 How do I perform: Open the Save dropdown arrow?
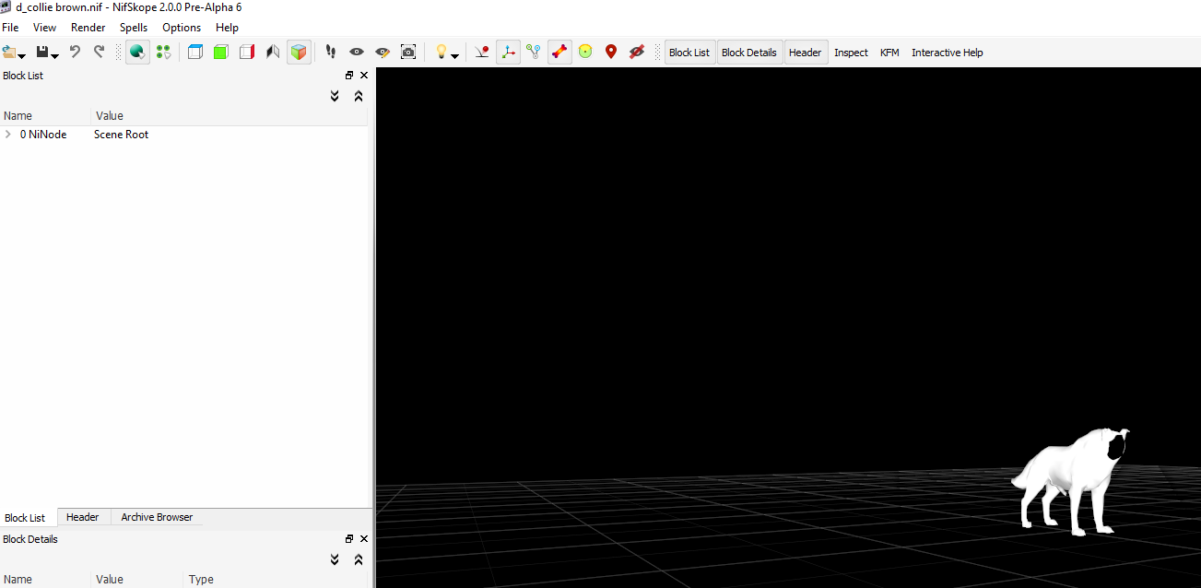(x=54, y=56)
